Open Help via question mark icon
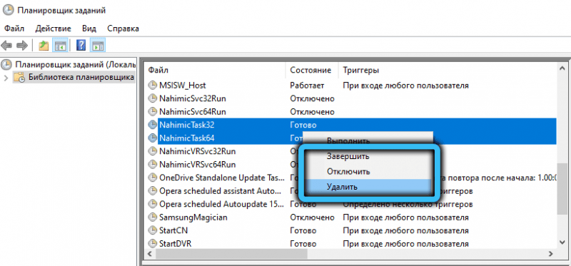This screenshot has width=571, height=266. pyautogui.click(x=81, y=46)
